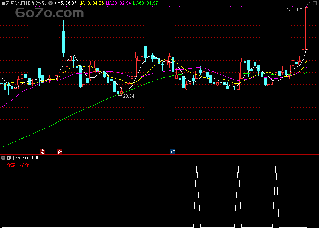The height and width of the screenshot is (228, 319).
Task: Click the 涨 event marker icon
Action: pyautogui.click(x=60, y=151)
